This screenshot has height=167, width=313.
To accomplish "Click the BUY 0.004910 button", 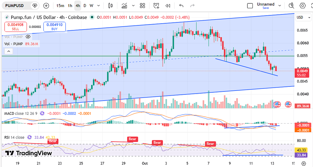I will tap(54, 27).
